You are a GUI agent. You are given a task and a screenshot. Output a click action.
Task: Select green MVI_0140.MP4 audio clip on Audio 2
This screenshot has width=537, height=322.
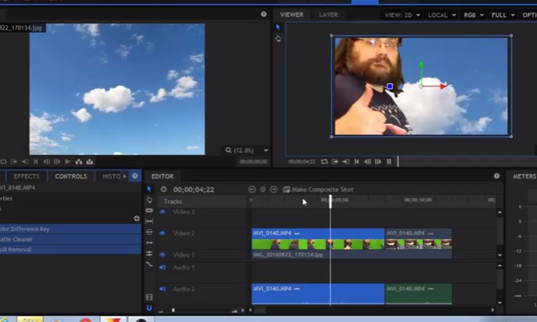point(419,294)
